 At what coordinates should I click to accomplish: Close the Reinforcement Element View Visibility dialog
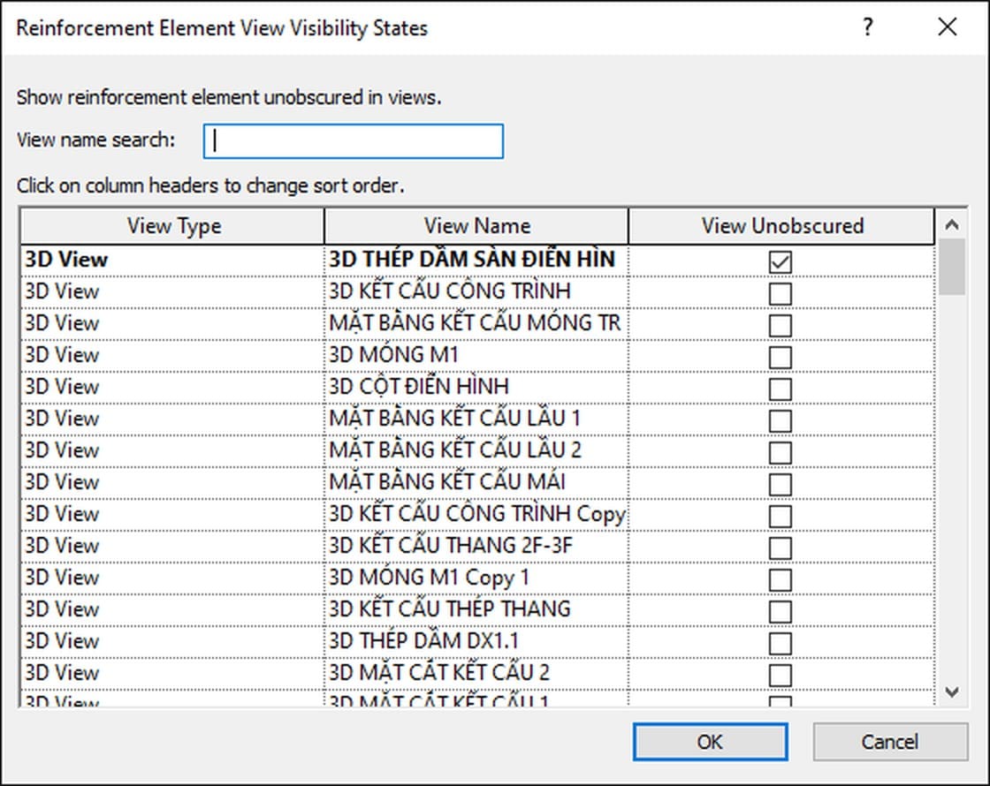click(947, 27)
